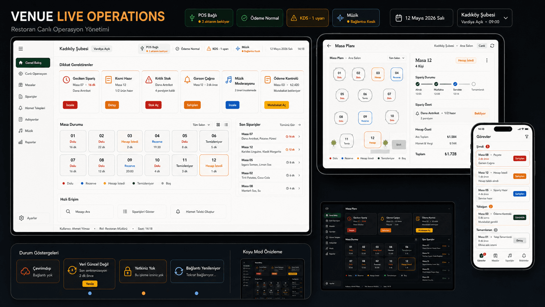Open Canlı Operasyon in sidebar

click(33, 74)
